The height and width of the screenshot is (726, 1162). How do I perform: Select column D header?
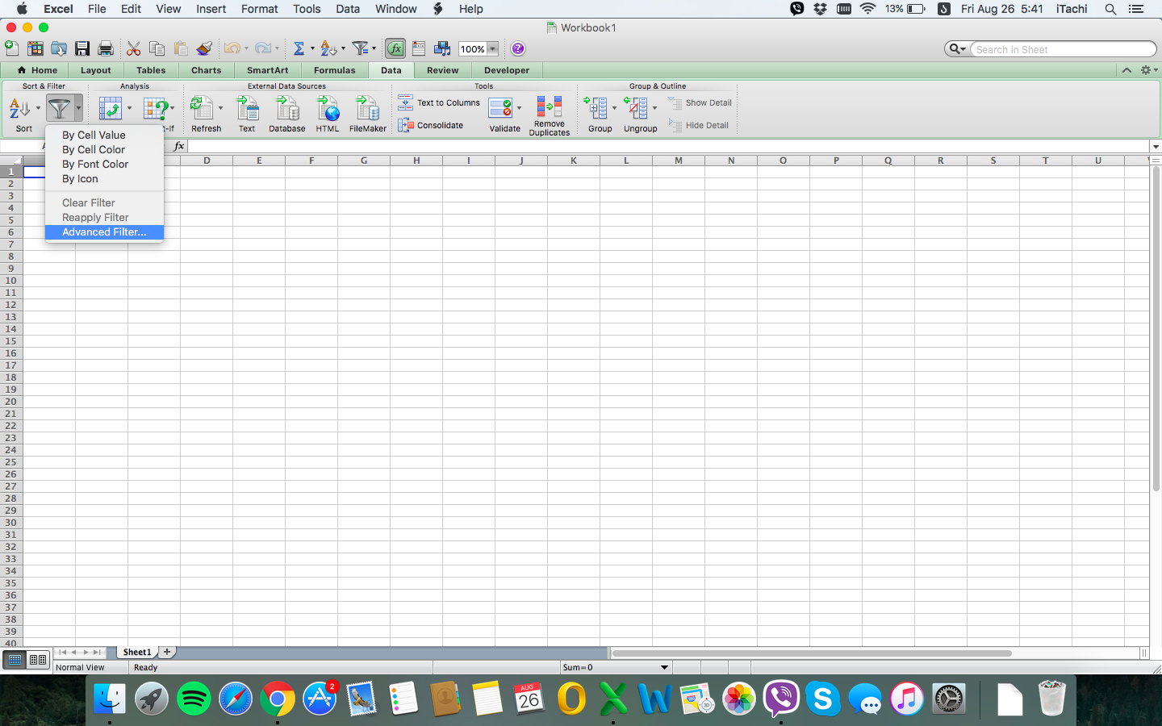point(207,161)
